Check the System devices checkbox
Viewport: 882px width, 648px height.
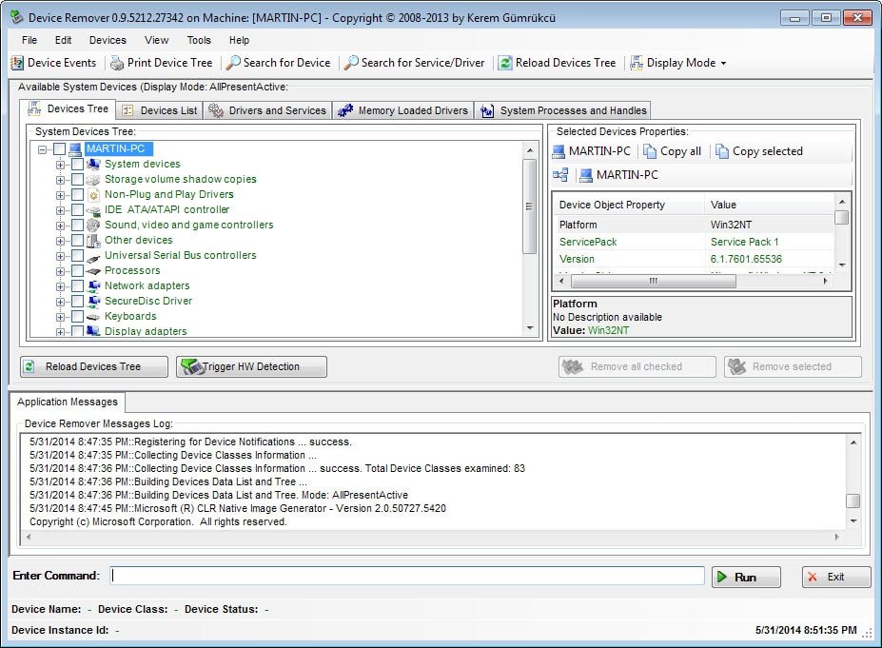tap(77, 165)
